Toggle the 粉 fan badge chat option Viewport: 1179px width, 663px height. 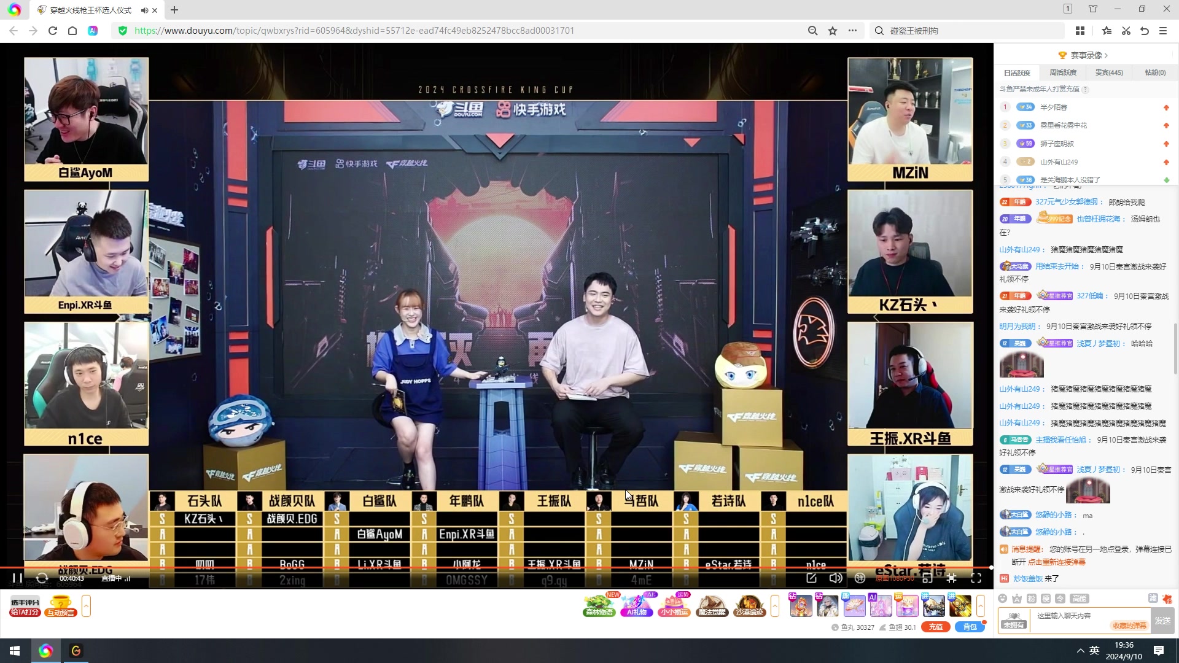[1032, 599]
